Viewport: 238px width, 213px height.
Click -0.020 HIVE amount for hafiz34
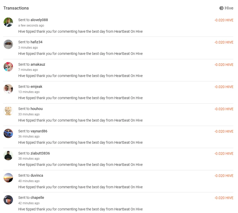224,42
